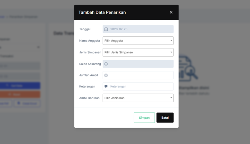Click the Nama Anggota field label
250x144 pixels.
pyautogui.click(x=89, y=40)
